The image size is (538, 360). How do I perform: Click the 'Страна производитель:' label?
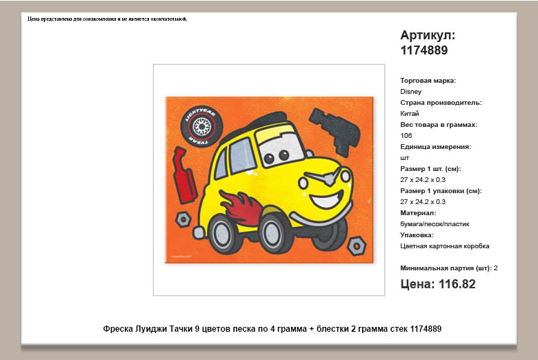[441, 103]
